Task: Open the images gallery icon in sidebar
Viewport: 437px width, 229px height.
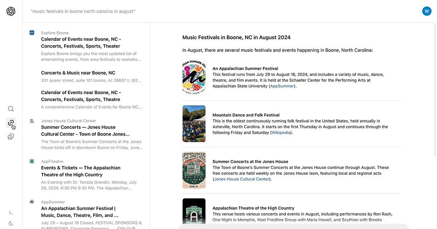Action: point(11,137)
